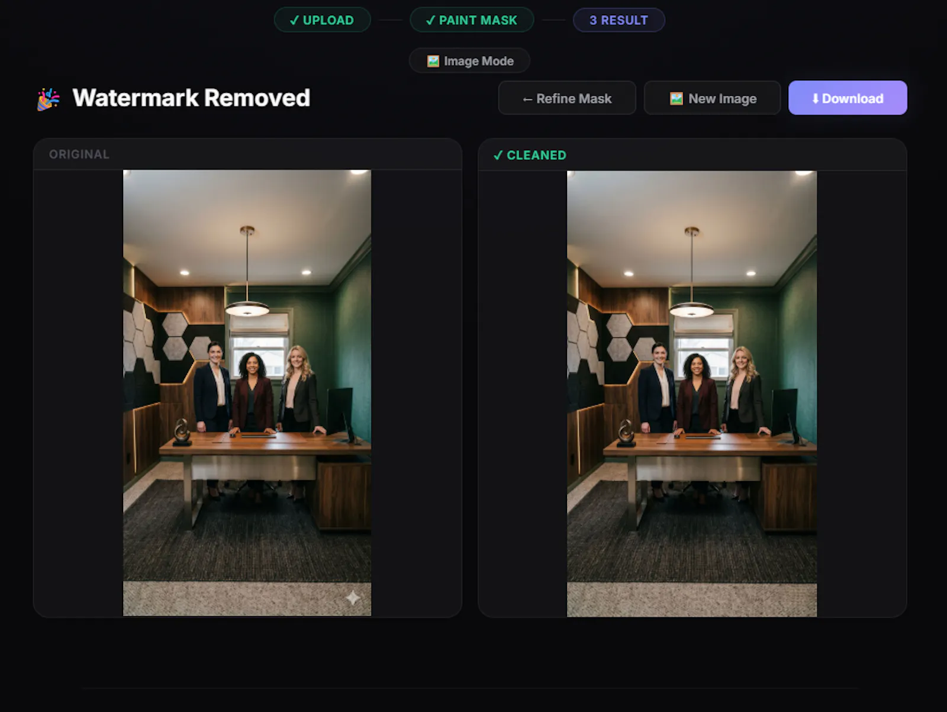The width and height of the screenshot is (947, 712).
Task: Click the CLEANED panel label
Action: [x=536, y=155]
